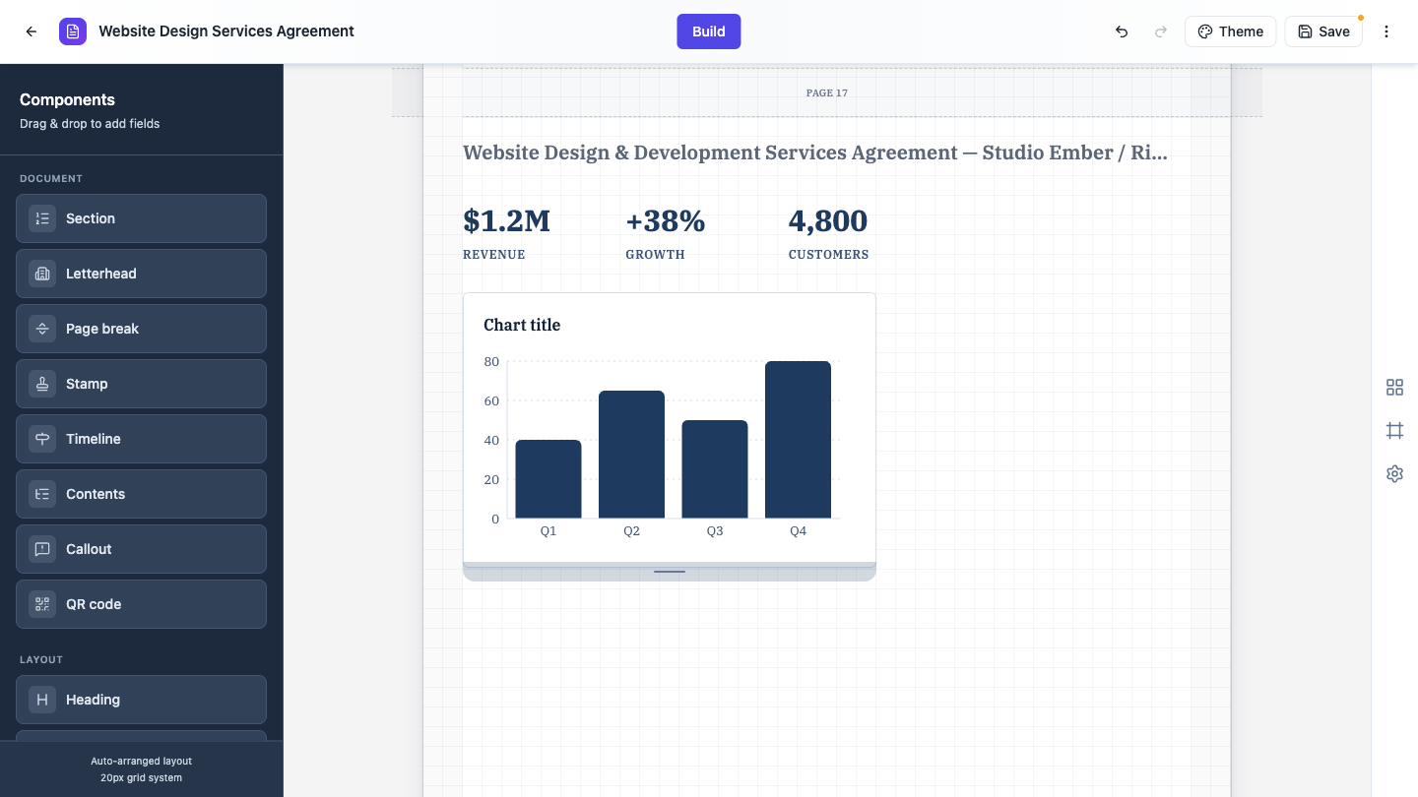The image size is (1418, 797).
Task: Click the Q3 bar in the chart
Action: coord(715,469)
